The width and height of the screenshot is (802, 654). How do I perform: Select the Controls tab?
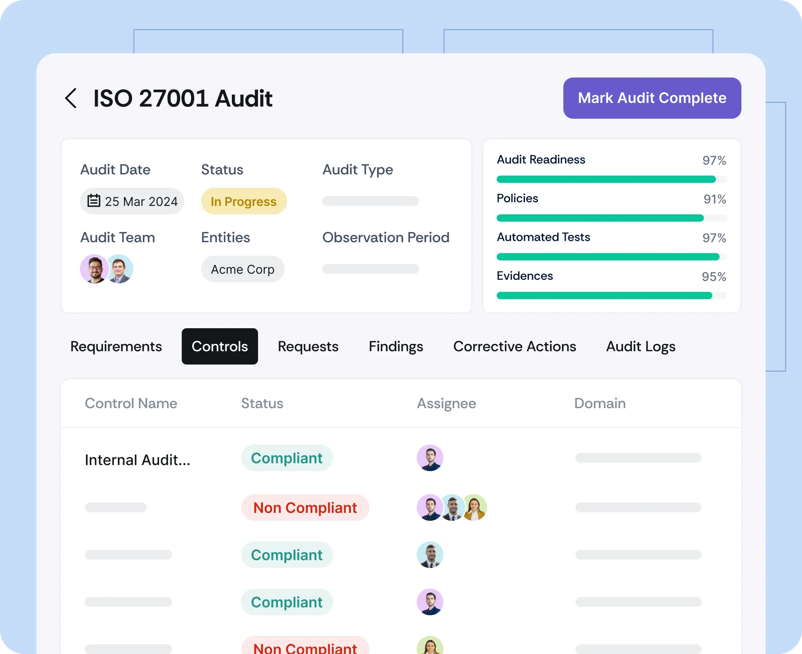[x=220, y=346]
